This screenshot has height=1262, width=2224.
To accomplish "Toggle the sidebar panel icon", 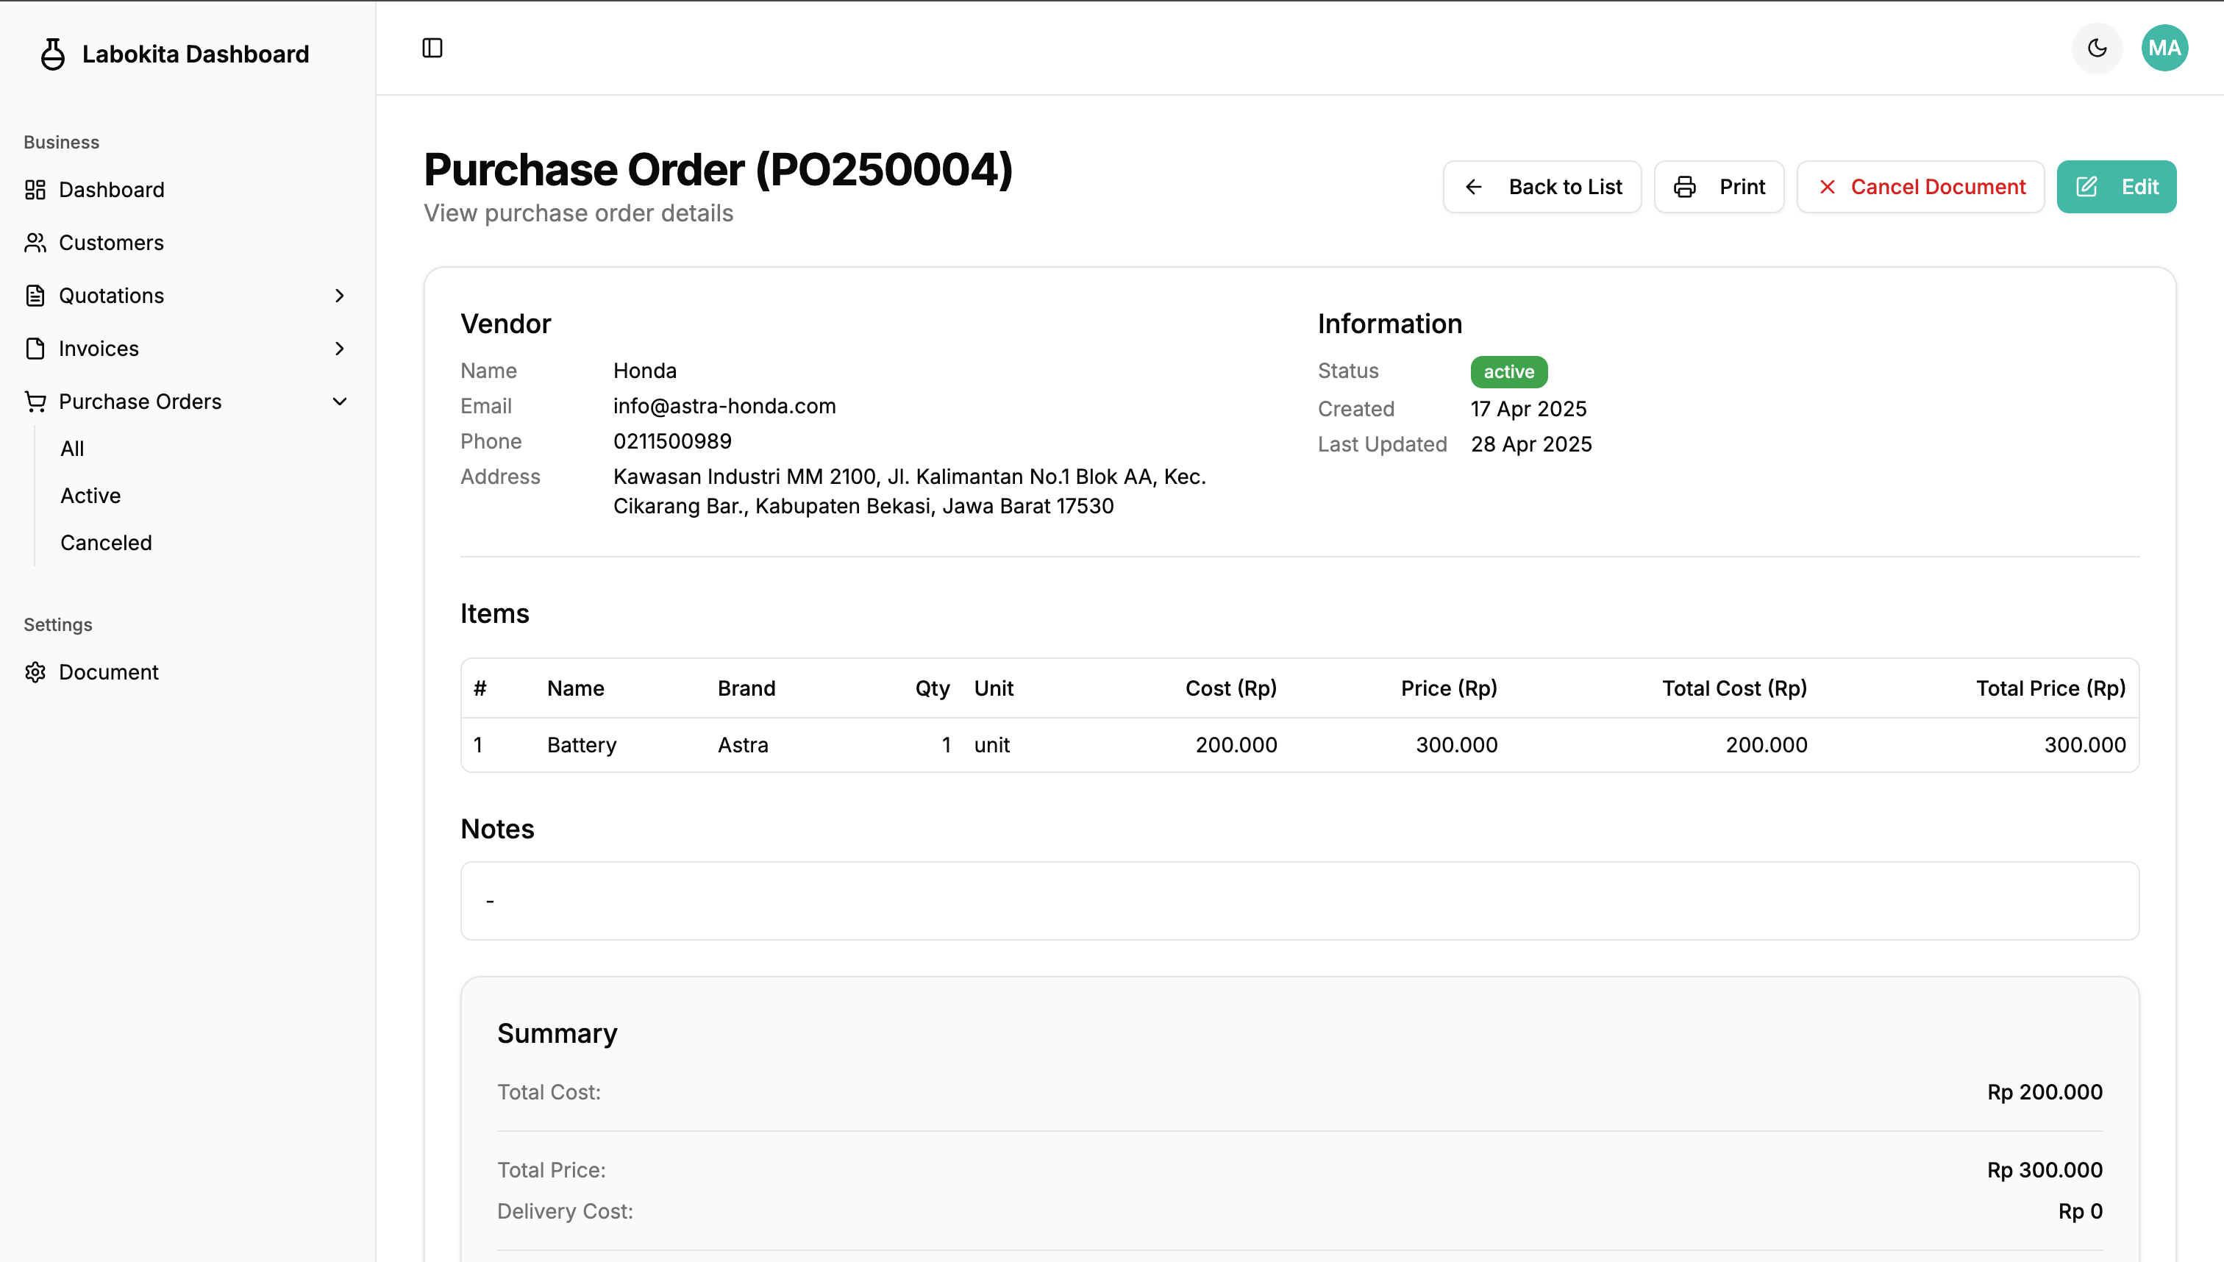I will (432, 48).
